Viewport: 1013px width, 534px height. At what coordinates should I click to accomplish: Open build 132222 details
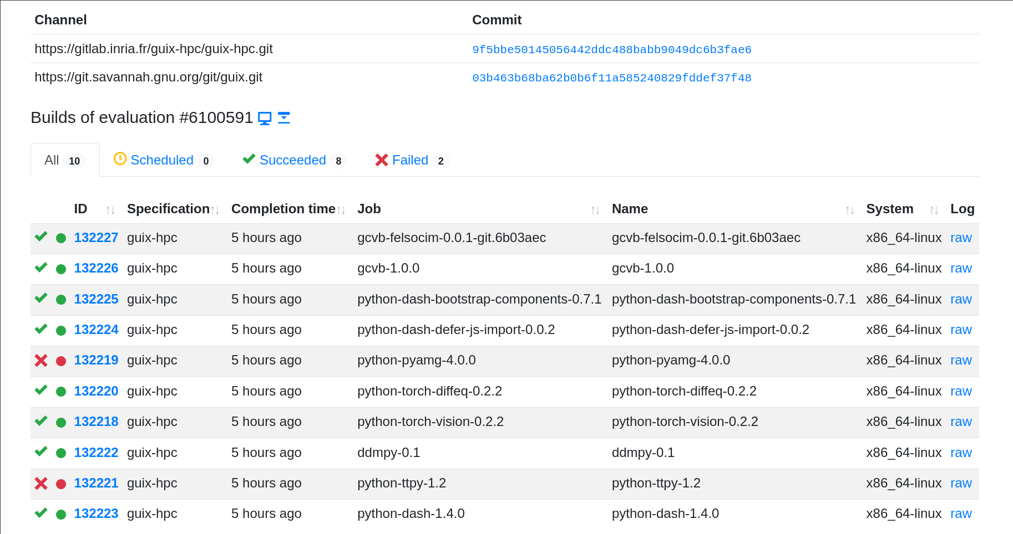[96, 453]
